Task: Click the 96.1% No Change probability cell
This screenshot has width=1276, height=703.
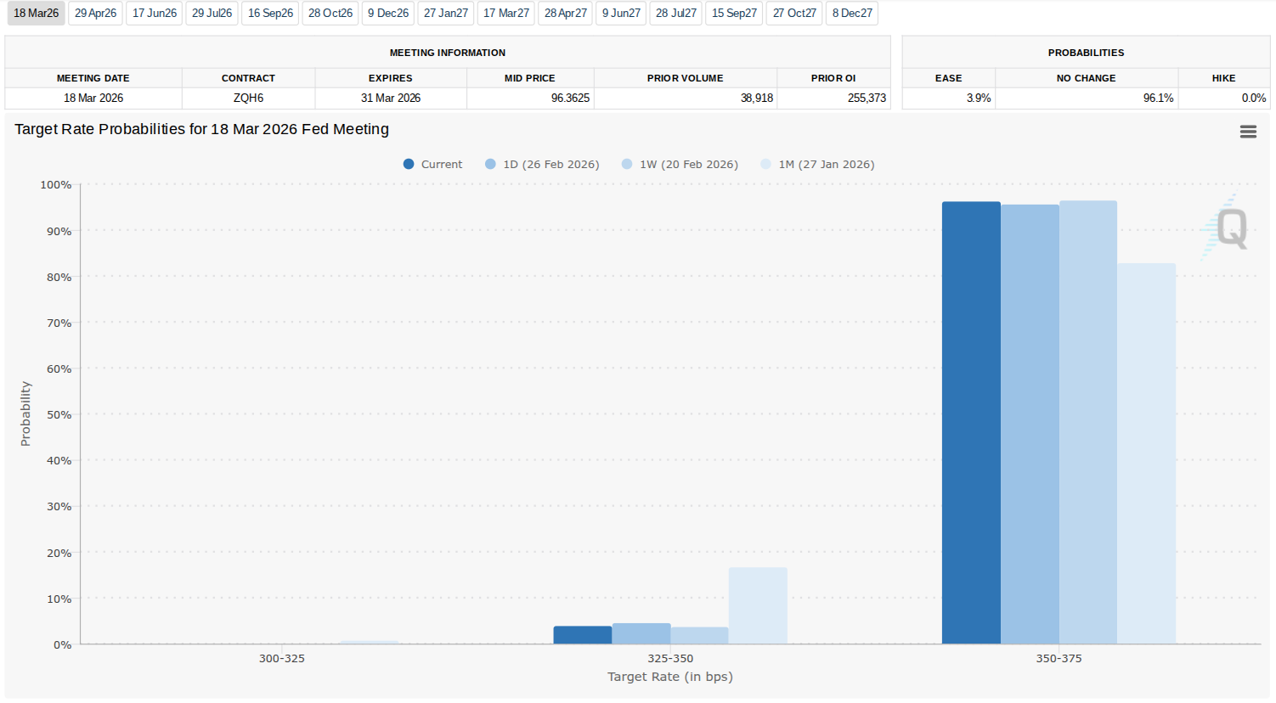Action: coord(1086,98)
